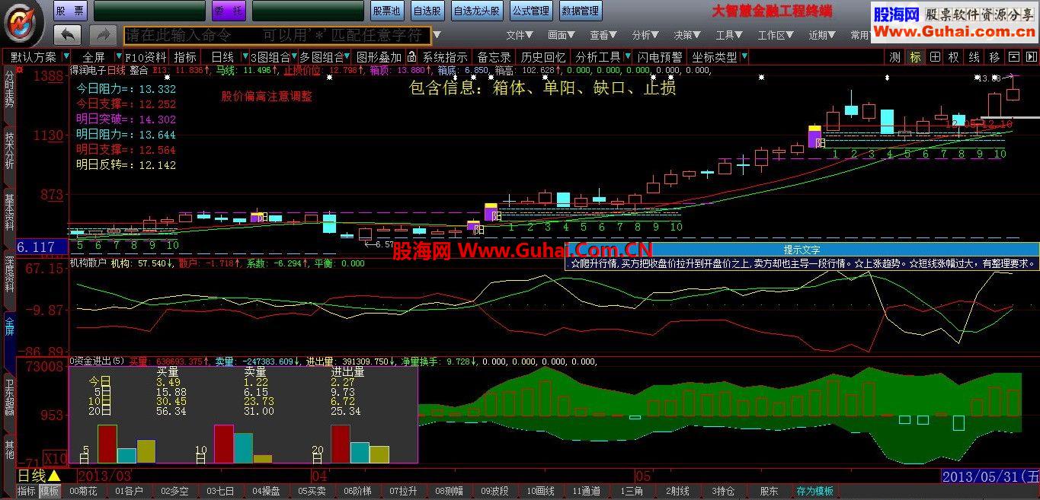Open the 股票 button
Image resolution: width=1040 pixels, height=500 pixels.
(x=70, y=11)
